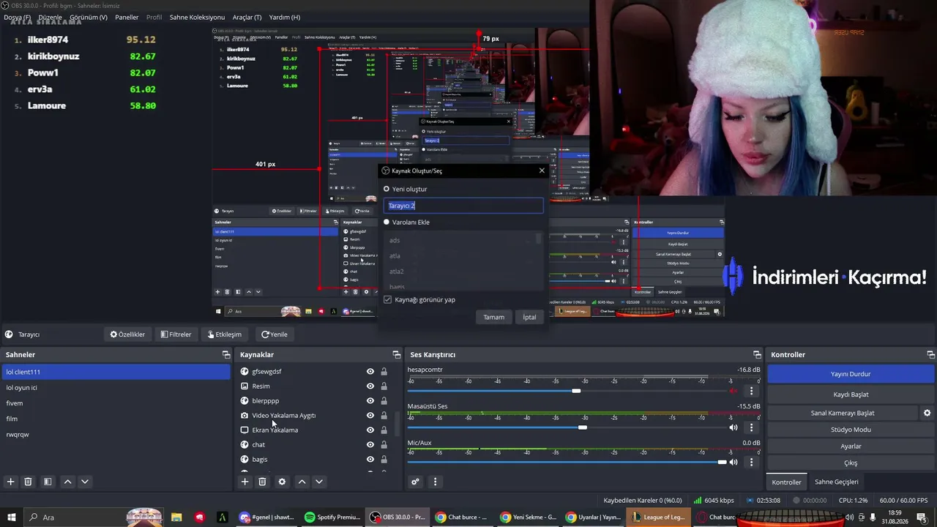937x527 pixels.
Task: Hide the gfsewgdsf source
Action: pos(370,371)
